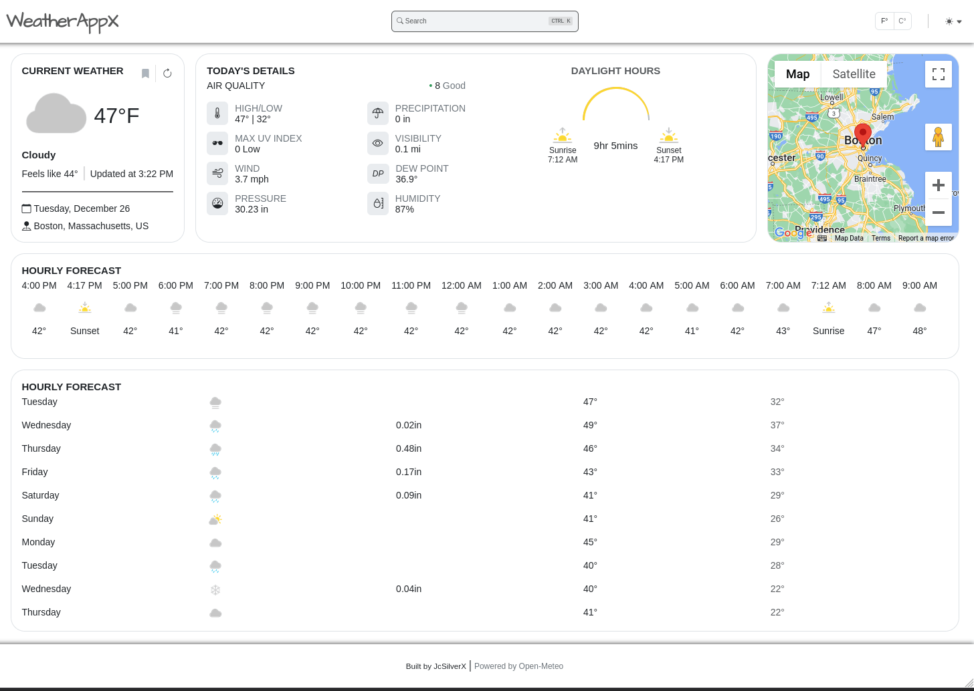Switch map to Satellite view
Image resolution: width=974 pixels, height=691 pixels.
click(854, 74)
